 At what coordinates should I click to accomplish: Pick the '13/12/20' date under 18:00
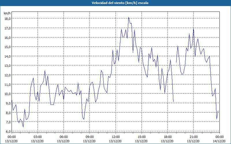click(x=167, y=141)
